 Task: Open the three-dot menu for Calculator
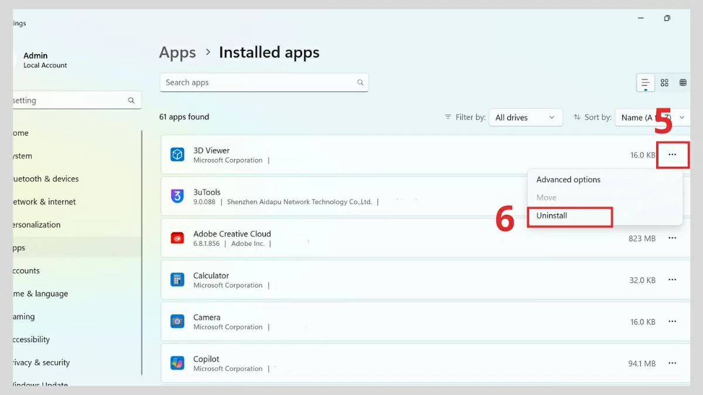click(672, 280)
